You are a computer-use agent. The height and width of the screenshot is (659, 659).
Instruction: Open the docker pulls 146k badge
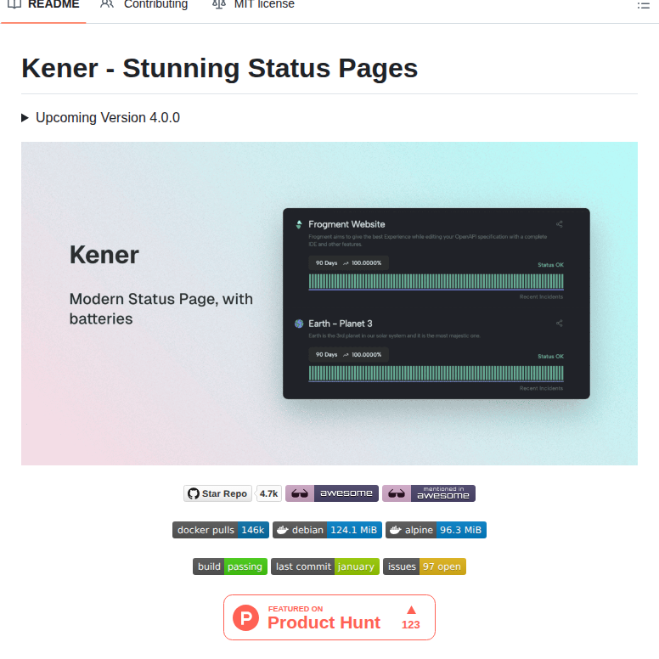click(x=221, y=530)
